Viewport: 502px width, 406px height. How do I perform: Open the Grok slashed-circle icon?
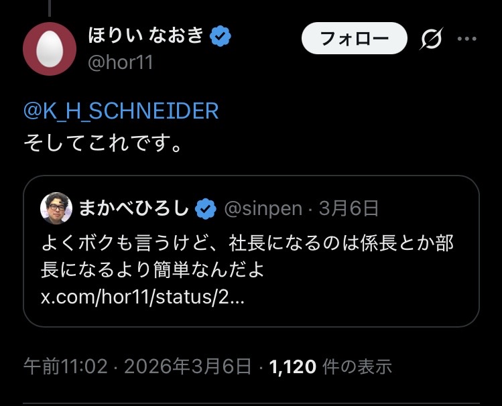coord(431,39)
